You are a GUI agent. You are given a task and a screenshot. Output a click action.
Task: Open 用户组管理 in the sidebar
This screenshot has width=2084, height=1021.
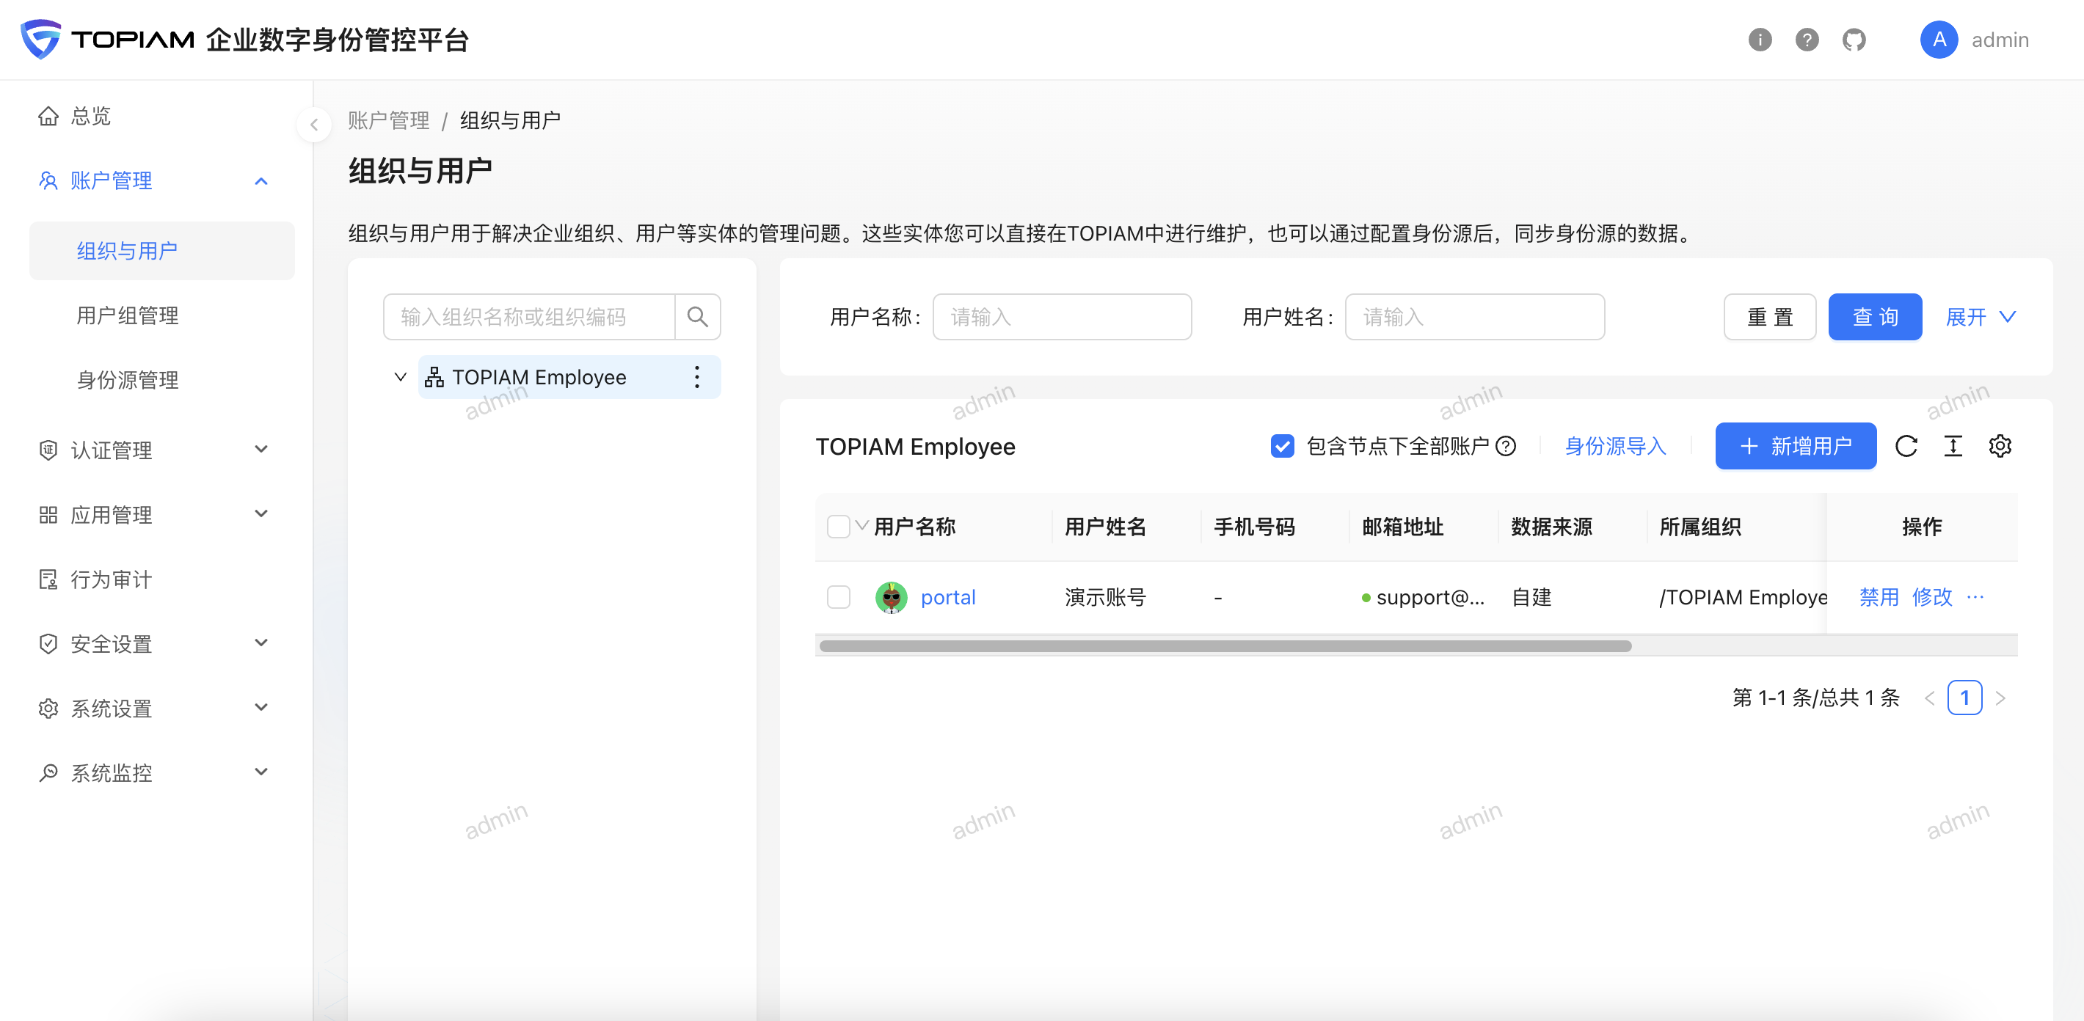[128, 315]
